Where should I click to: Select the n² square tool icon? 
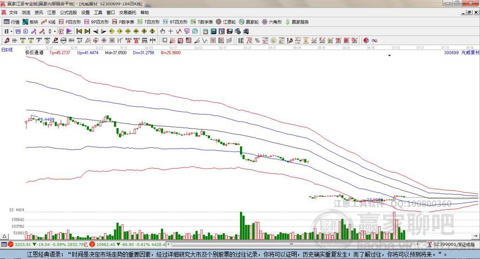coord(80,40)
